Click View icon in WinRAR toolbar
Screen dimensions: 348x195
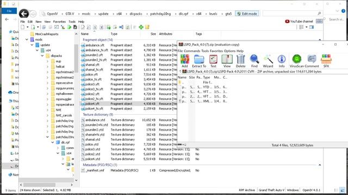[x=227, y=61]
